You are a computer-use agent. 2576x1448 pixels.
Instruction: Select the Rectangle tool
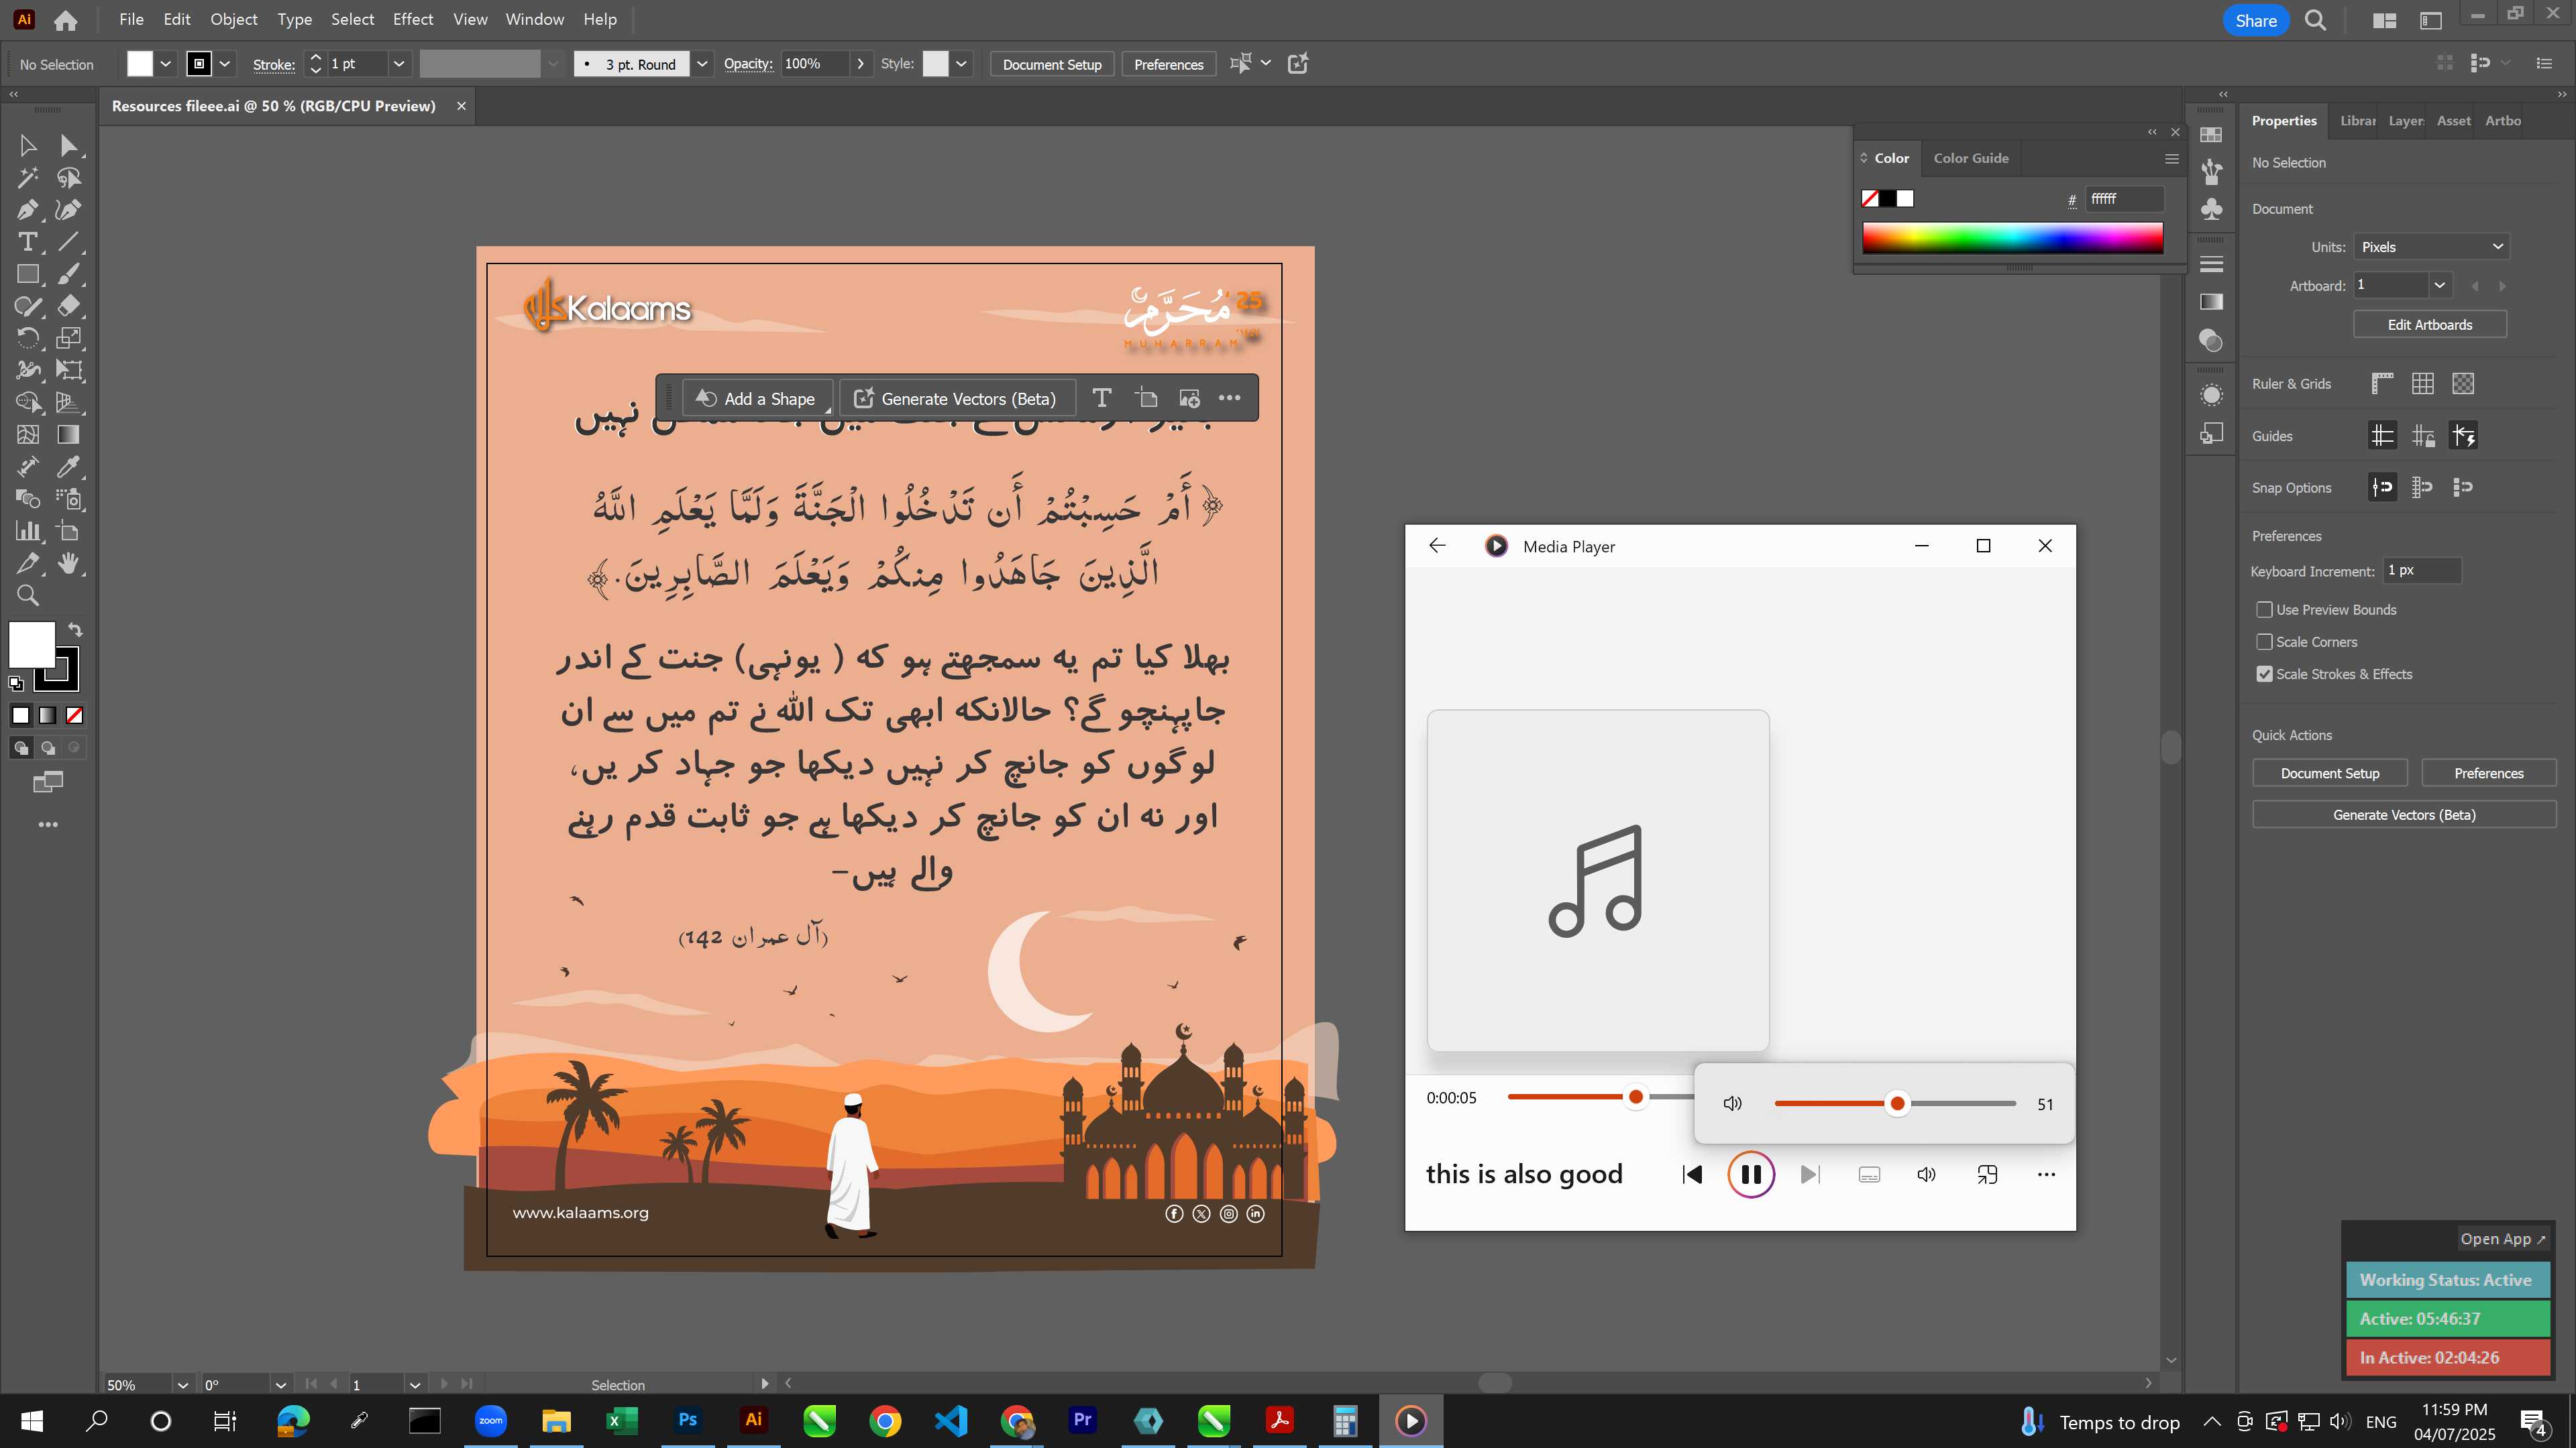point(28,274)
